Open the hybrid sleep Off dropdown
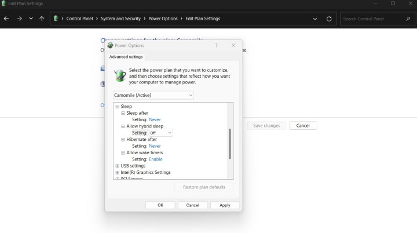 tap(161, 133)
